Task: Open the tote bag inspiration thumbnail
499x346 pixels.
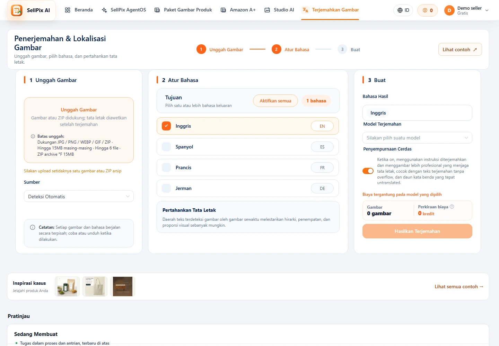Action: 95,286
